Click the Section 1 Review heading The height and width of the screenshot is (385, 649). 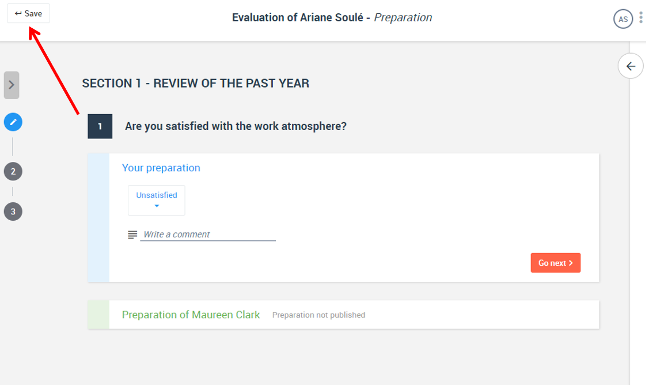click(x=195, y=84)
